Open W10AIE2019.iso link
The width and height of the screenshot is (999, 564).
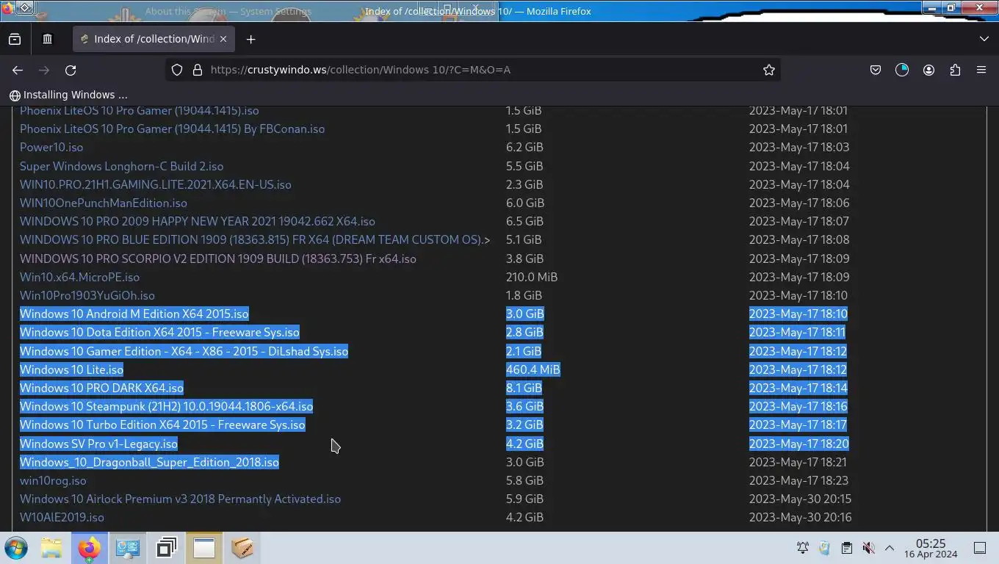62,517
